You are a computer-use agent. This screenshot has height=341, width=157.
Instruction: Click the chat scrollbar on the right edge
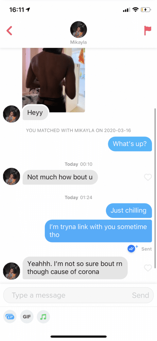[x=155, y=188]
